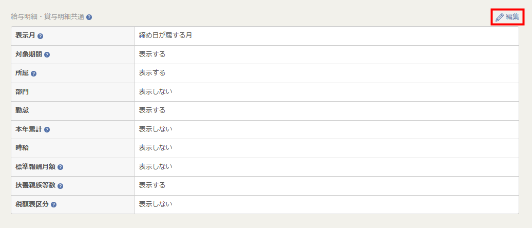Open the help tooltip for 表示月
Image resolution: width=532 pixels, height=228 pixels.
40,36
